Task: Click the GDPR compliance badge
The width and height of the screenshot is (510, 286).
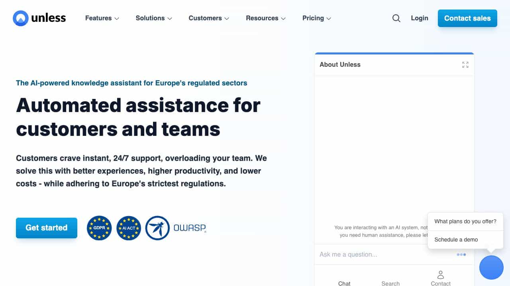Action: coord(99,228)
